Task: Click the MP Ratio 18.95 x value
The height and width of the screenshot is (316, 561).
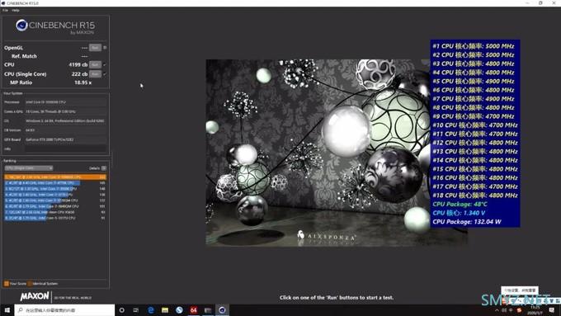Action: [x=83, y=83]
